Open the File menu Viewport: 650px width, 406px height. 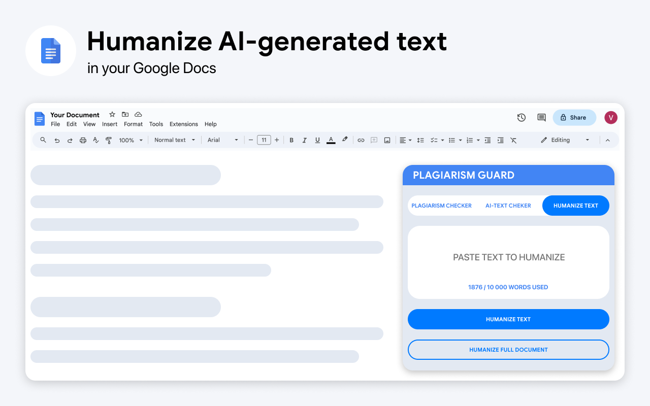(x=55, y=124)
